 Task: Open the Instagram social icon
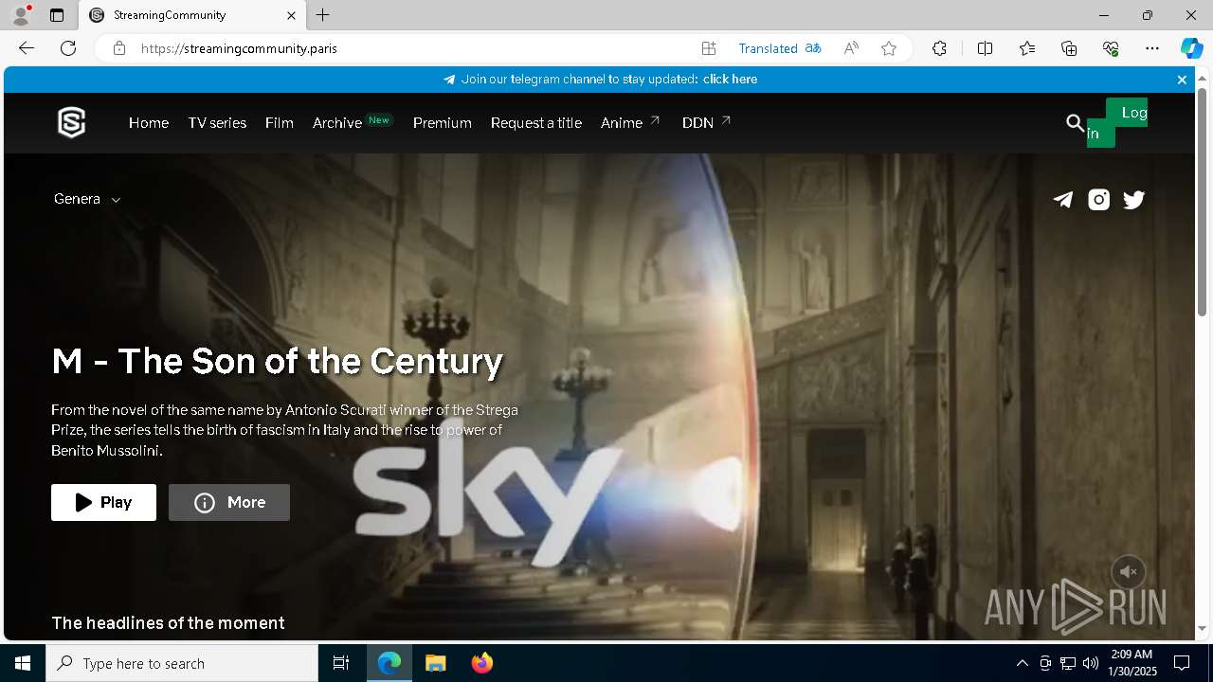[1098, 200]
